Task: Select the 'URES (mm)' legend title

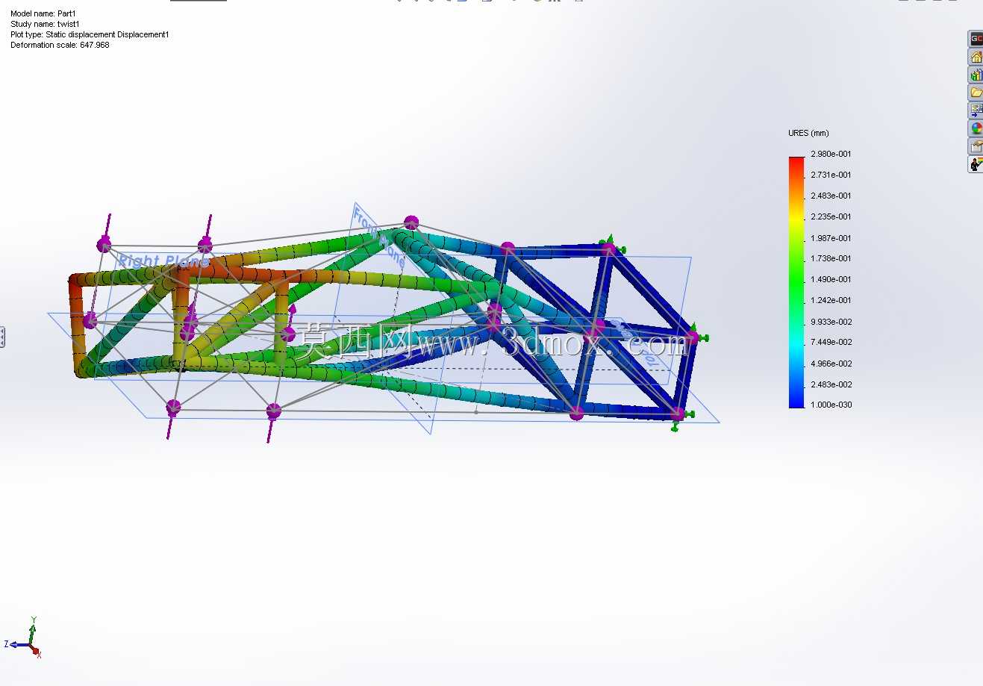Action: click(808, 133)
